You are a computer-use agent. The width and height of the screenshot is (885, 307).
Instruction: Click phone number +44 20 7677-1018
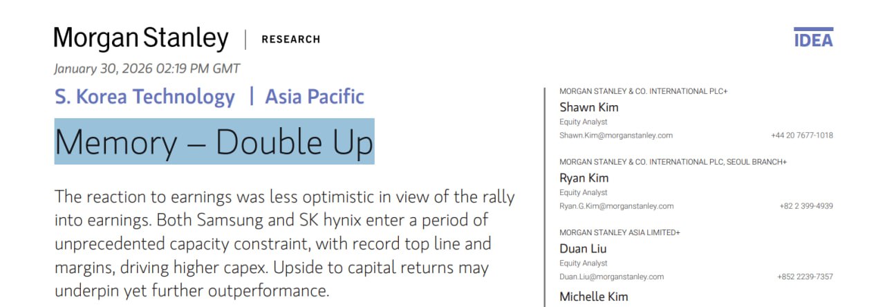[802, 136]
